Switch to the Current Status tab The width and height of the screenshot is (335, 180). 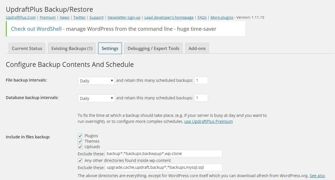[26, 48]
